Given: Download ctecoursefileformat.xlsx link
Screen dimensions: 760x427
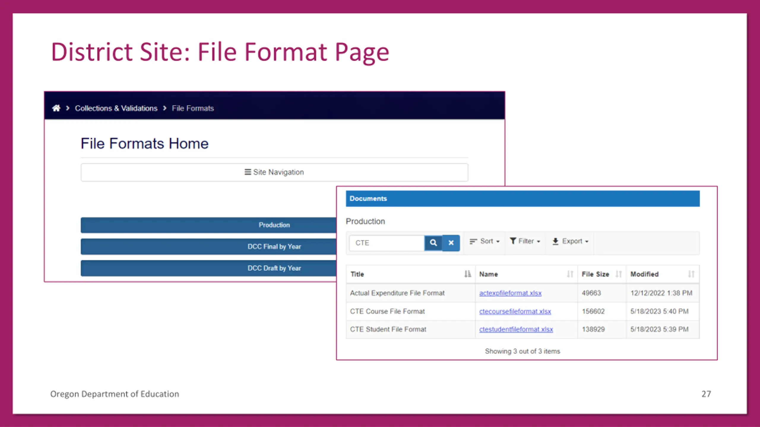Looking at the screenshot, I should (515, 311).
